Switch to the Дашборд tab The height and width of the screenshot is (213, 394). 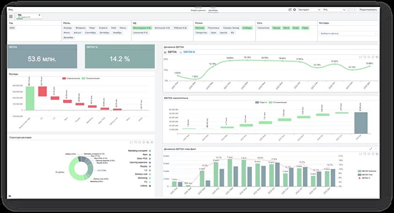(x=213, y=10)
